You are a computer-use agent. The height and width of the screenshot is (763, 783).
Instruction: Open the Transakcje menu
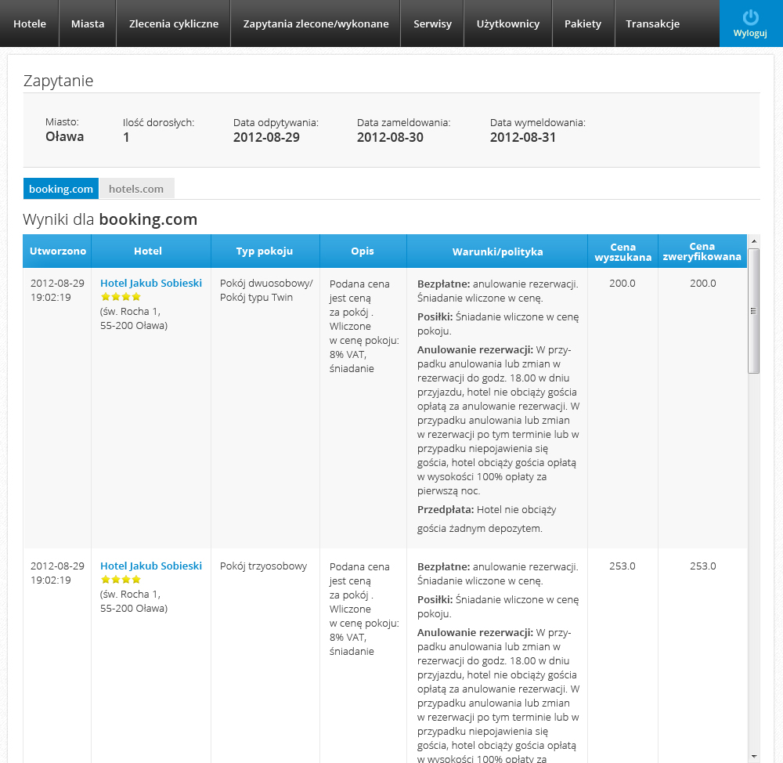[653, 24]
